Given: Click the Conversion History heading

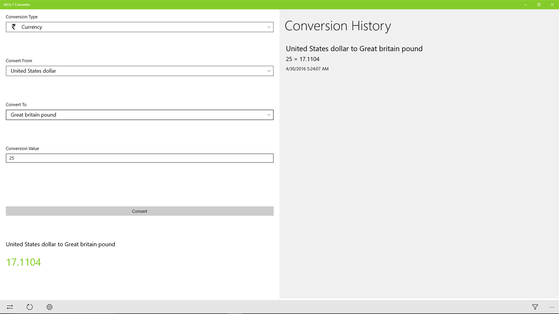Looking at the screenshot, I should [338, 25].
